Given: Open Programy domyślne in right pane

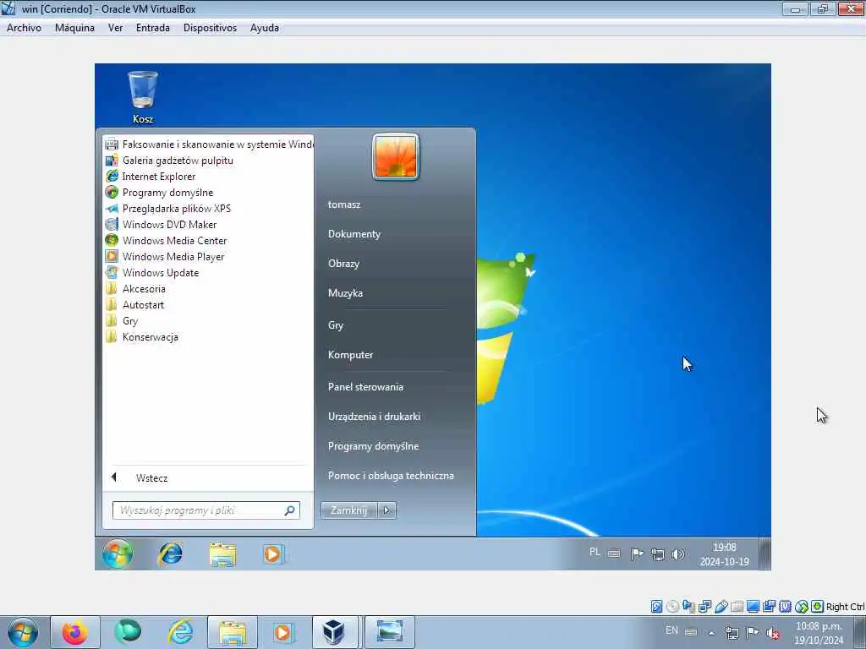Looking at the screenshot, I should point(373,446).
